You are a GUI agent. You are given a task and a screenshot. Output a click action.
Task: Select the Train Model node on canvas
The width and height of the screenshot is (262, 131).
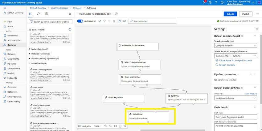pyautogui.click(x=148, y=117)
